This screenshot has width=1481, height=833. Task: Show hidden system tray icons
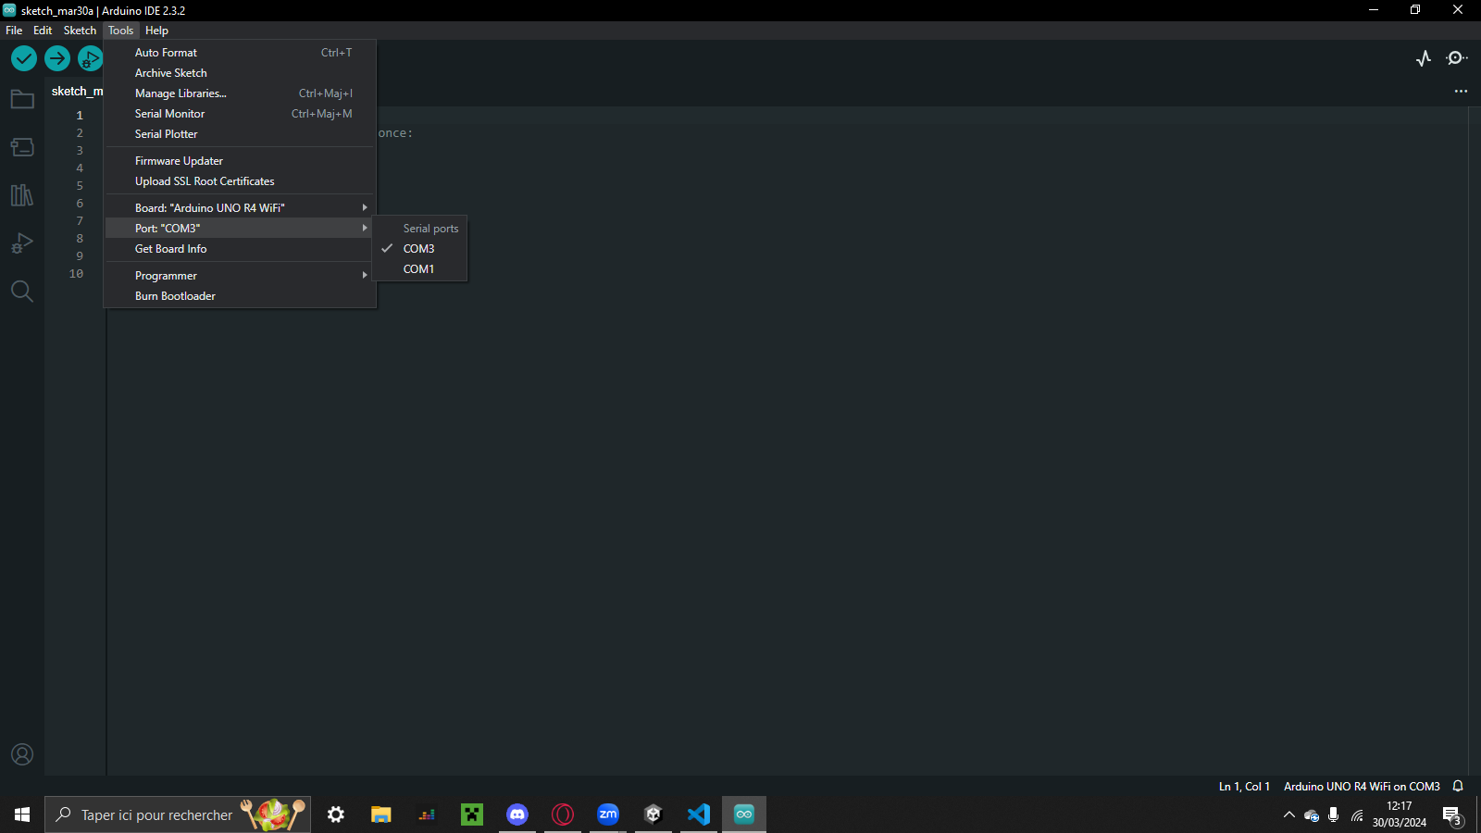point(1288,814)
